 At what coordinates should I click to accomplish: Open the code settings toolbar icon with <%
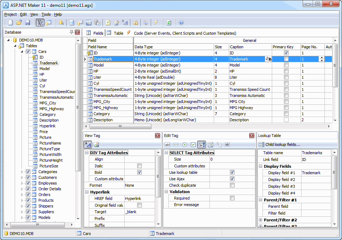point(72,23)
